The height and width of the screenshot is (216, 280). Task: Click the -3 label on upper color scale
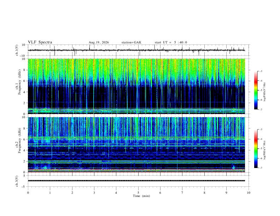[261, 71]
